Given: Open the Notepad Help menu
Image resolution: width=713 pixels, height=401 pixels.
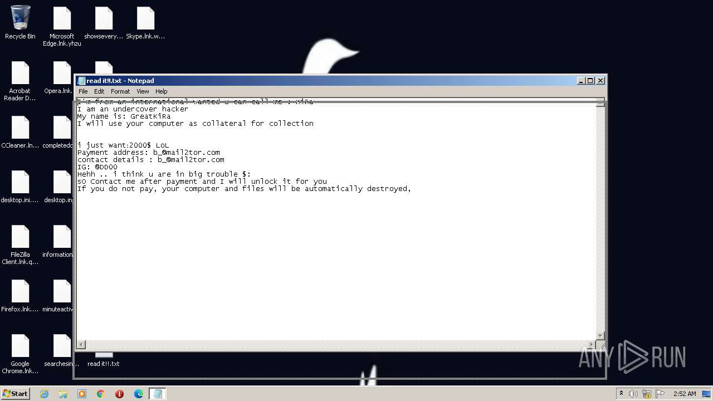Looking at the screenshot, I should pos(161,91).
